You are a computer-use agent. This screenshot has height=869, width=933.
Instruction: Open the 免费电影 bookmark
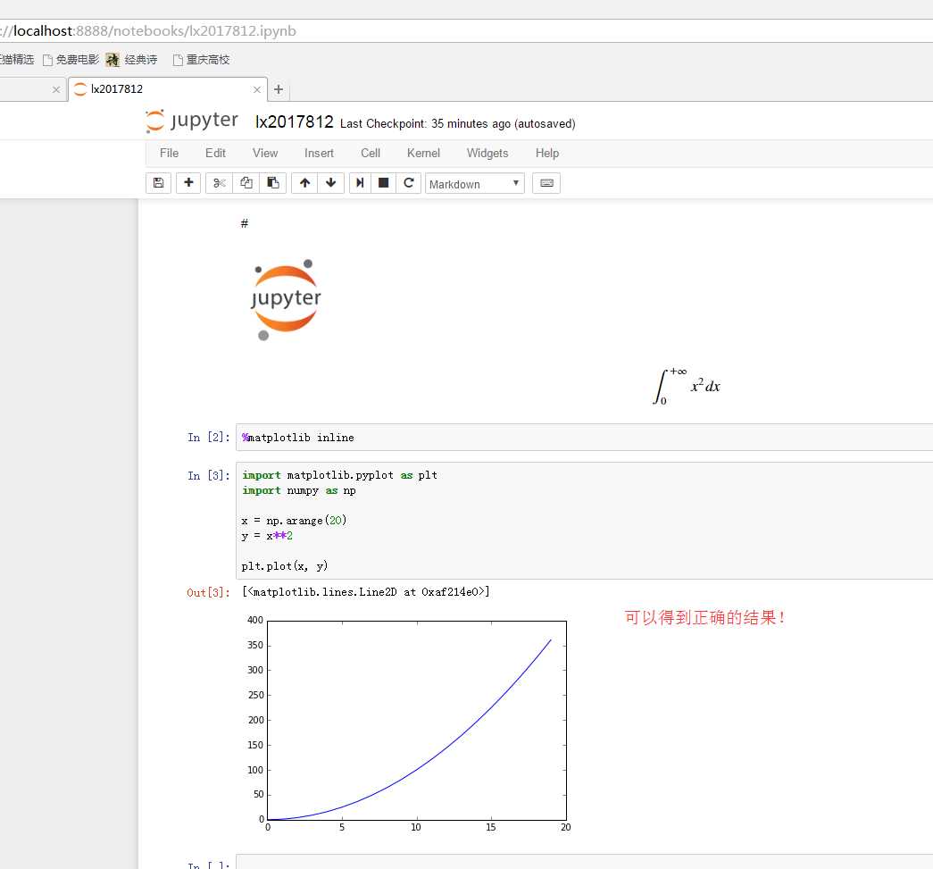coord(71,60)
